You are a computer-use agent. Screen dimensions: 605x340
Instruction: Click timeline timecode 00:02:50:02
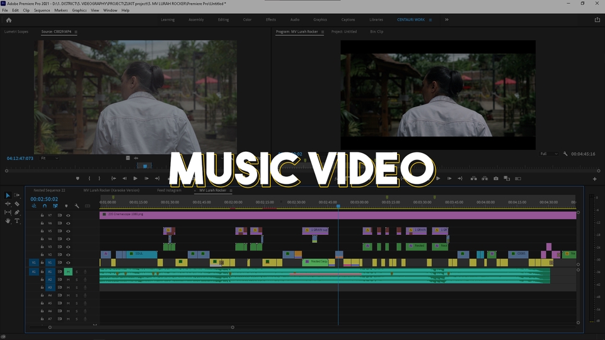point(44,200)
